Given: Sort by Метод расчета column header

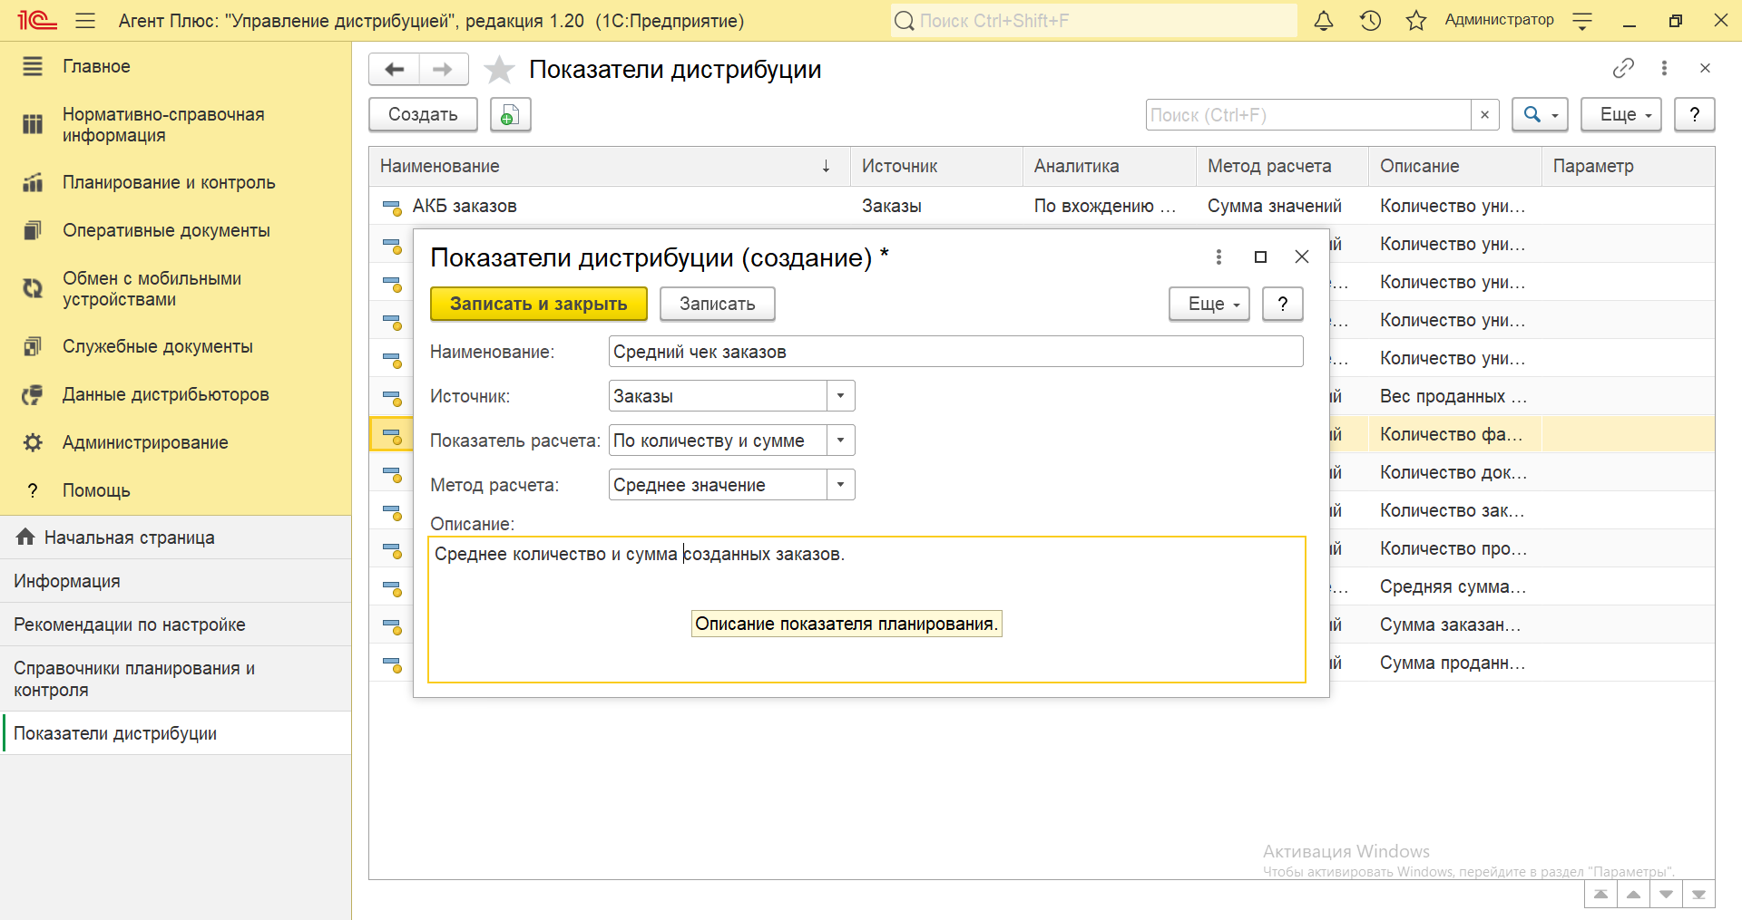Looking at the screenshot, I should coord(1282,166).
